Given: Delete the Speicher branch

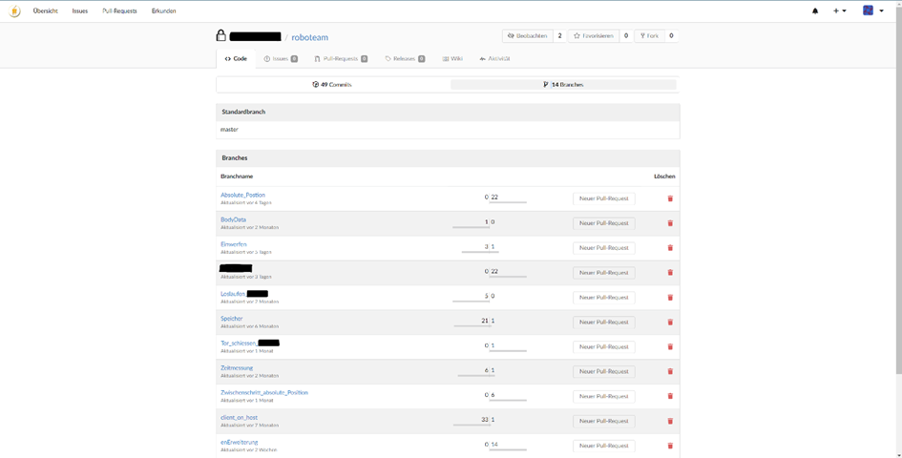Looking at the screenshot, I should point(670,323).
